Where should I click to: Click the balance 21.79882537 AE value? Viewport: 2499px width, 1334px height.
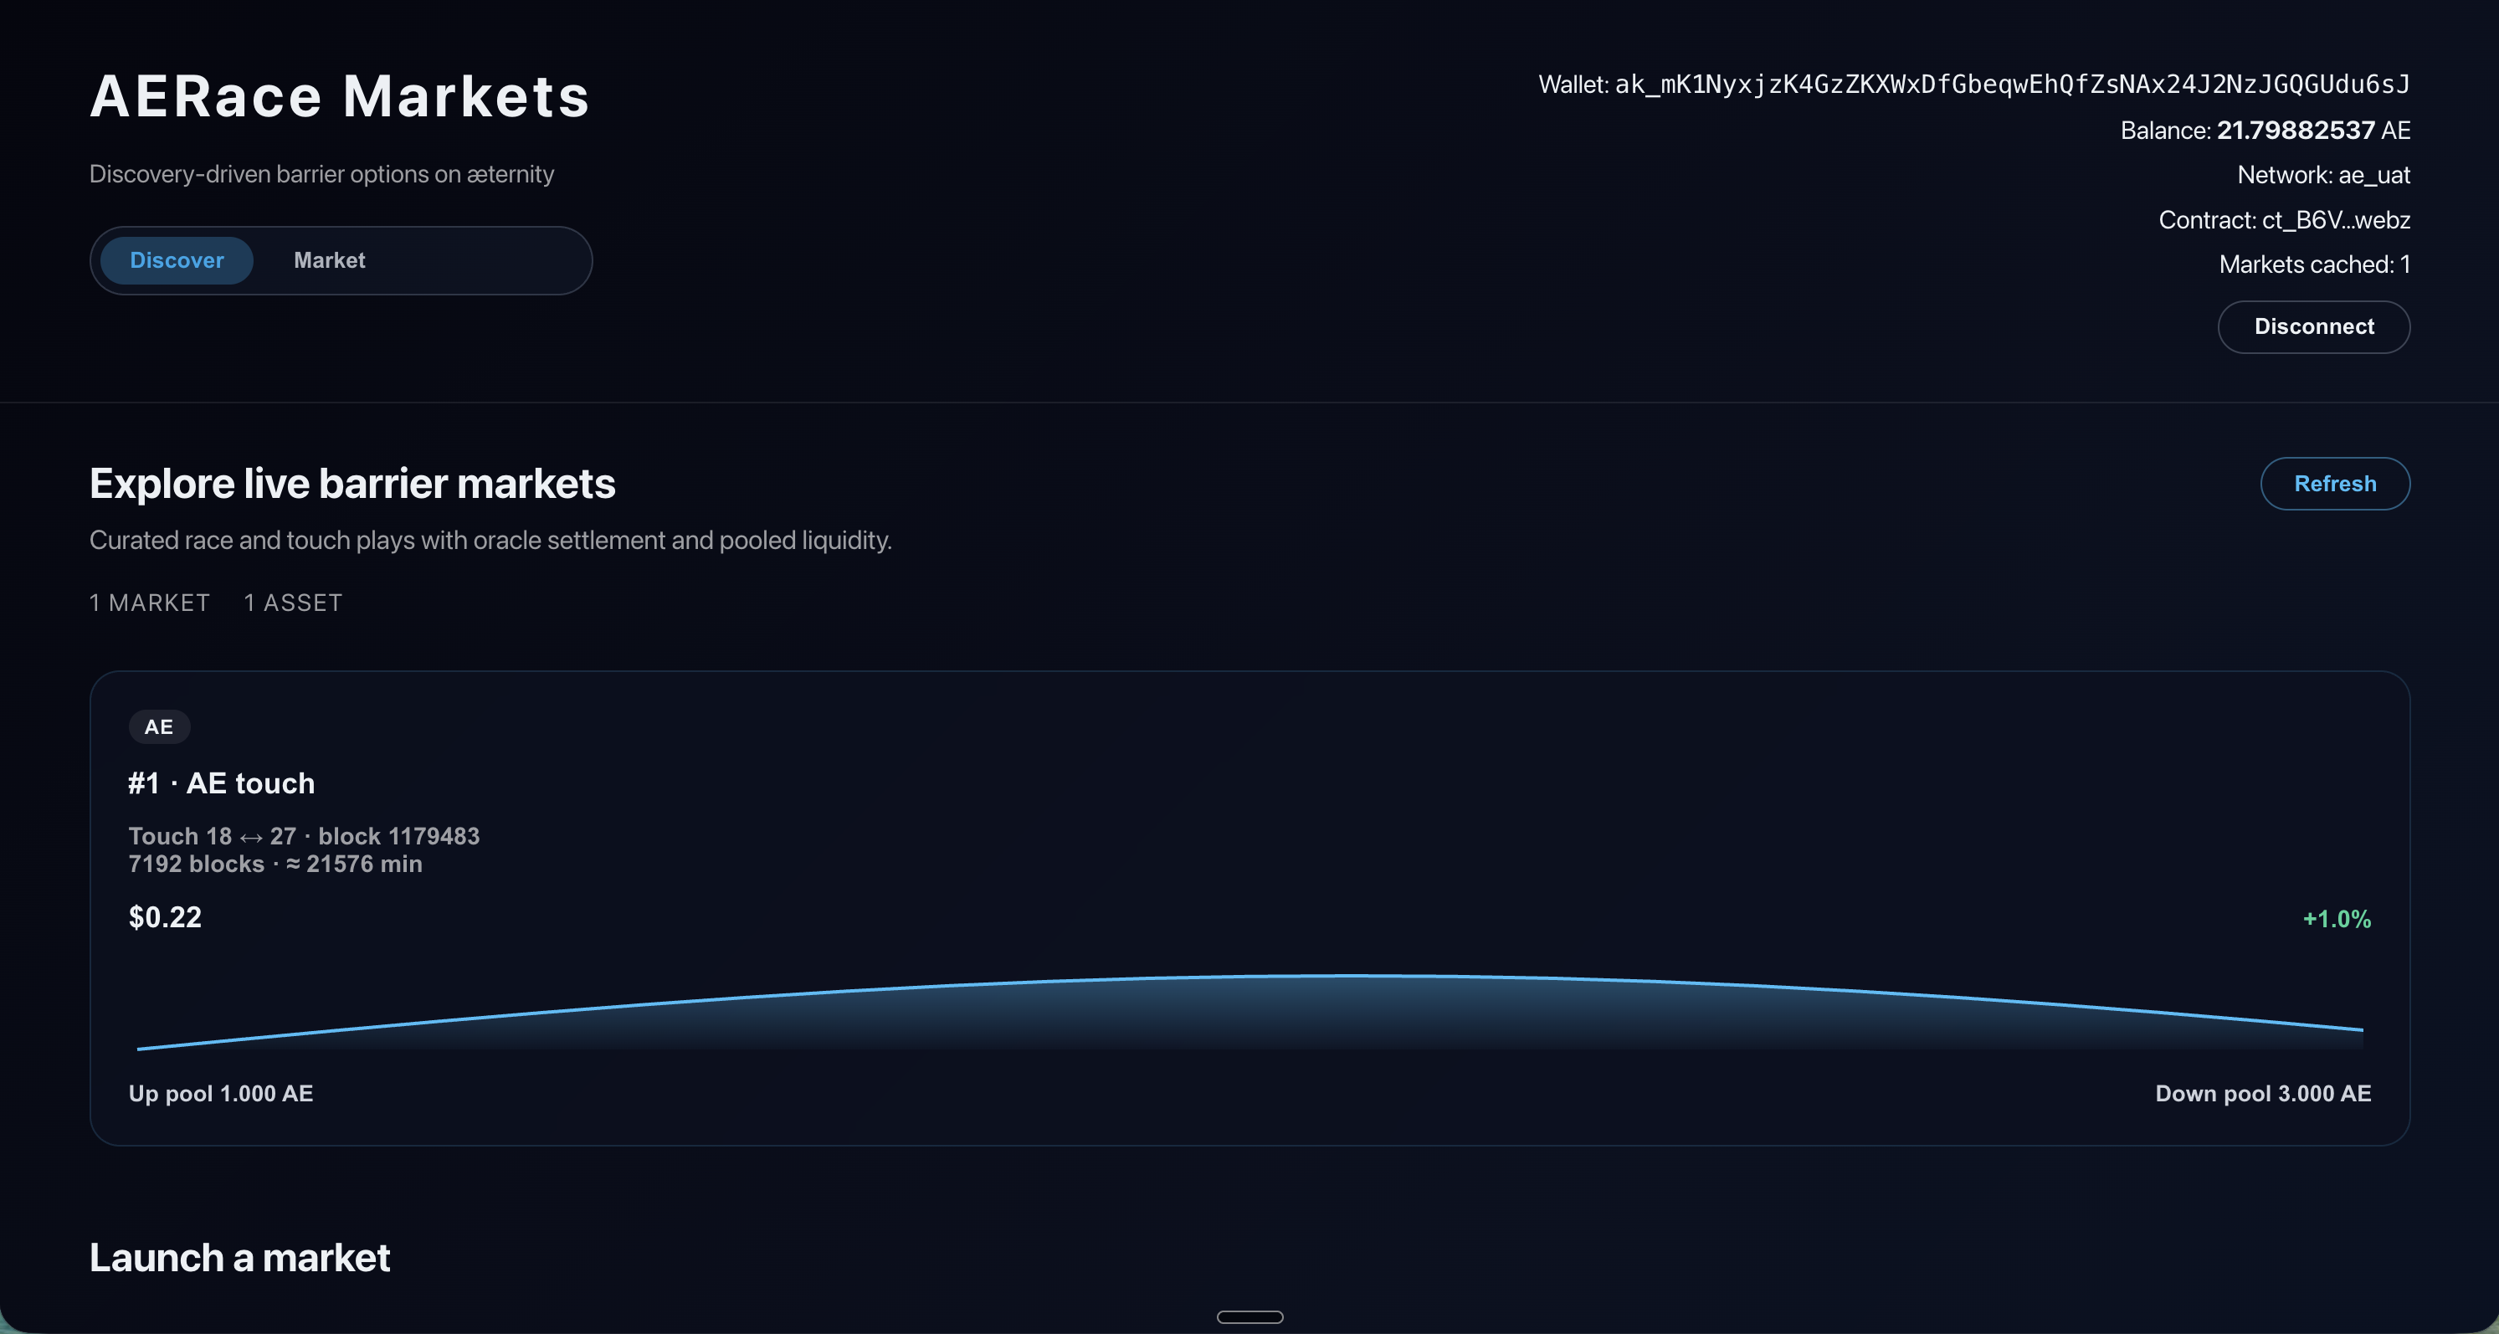[x=2294, y=130]
